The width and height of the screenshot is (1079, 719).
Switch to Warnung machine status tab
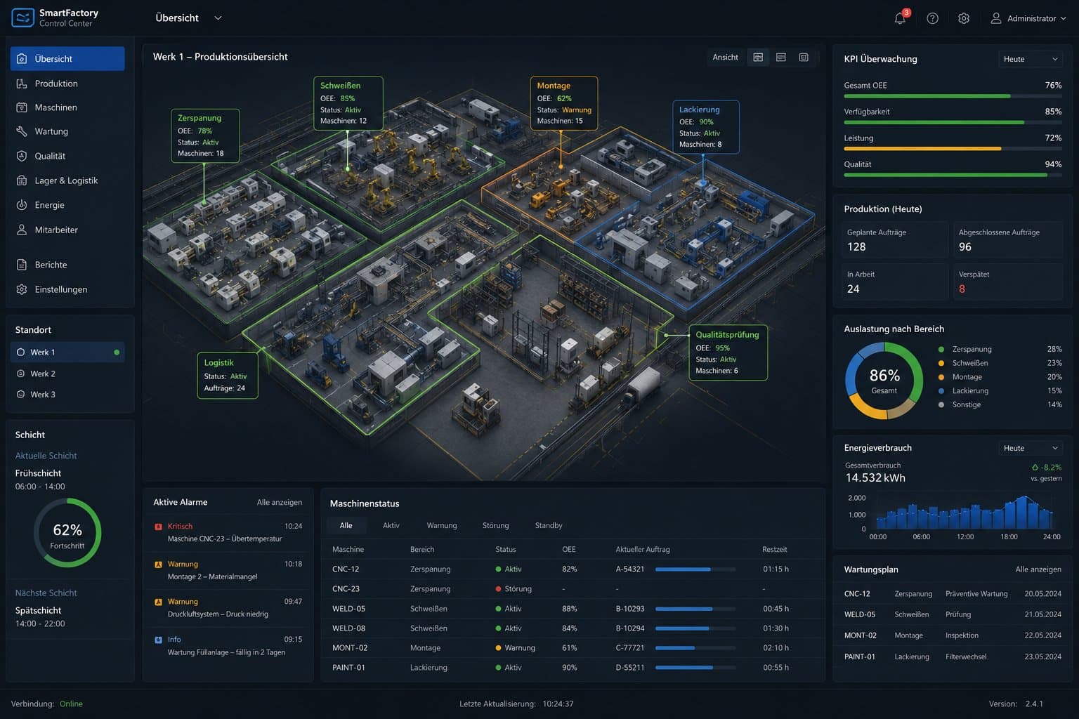(x=442, y=525)
